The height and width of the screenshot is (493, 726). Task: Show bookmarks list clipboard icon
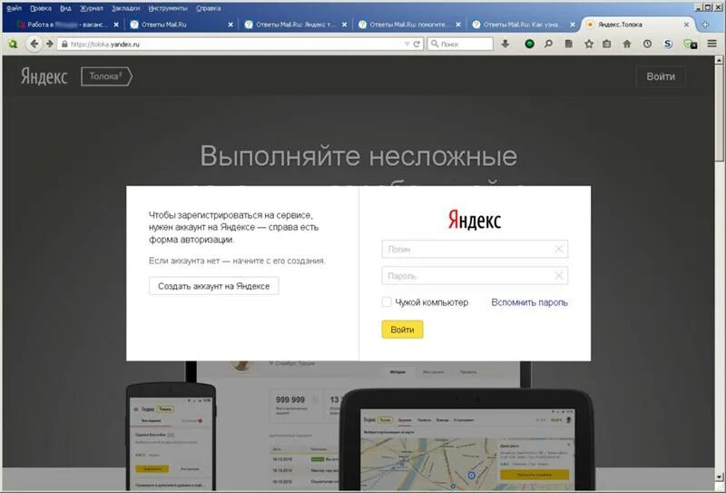click(x=606, y=44)
